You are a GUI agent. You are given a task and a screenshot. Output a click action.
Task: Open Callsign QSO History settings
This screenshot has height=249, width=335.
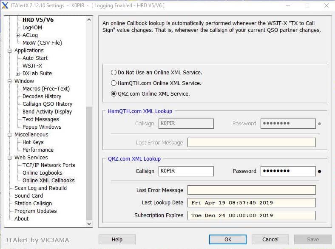[48, 104]
